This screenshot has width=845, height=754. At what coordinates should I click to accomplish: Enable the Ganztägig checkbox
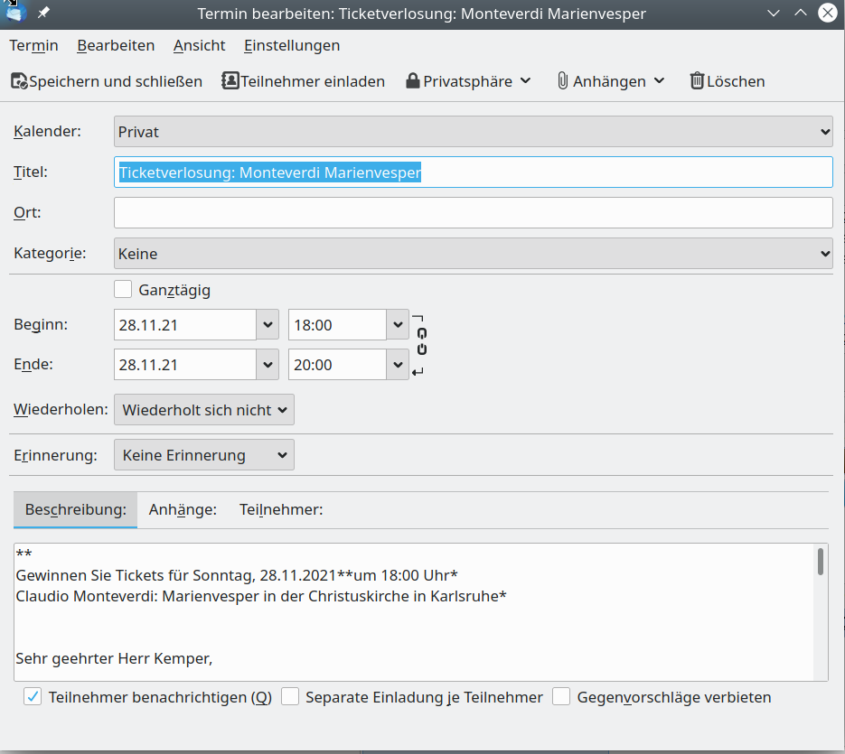coord(123,290)
